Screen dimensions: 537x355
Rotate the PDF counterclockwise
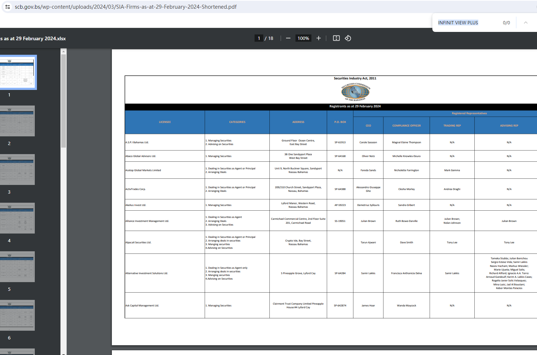click(x=348, y=38)
